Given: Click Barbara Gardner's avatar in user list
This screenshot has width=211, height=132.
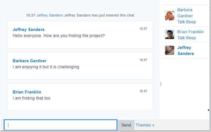Looking at the screenshot, I should click(169, 16).
